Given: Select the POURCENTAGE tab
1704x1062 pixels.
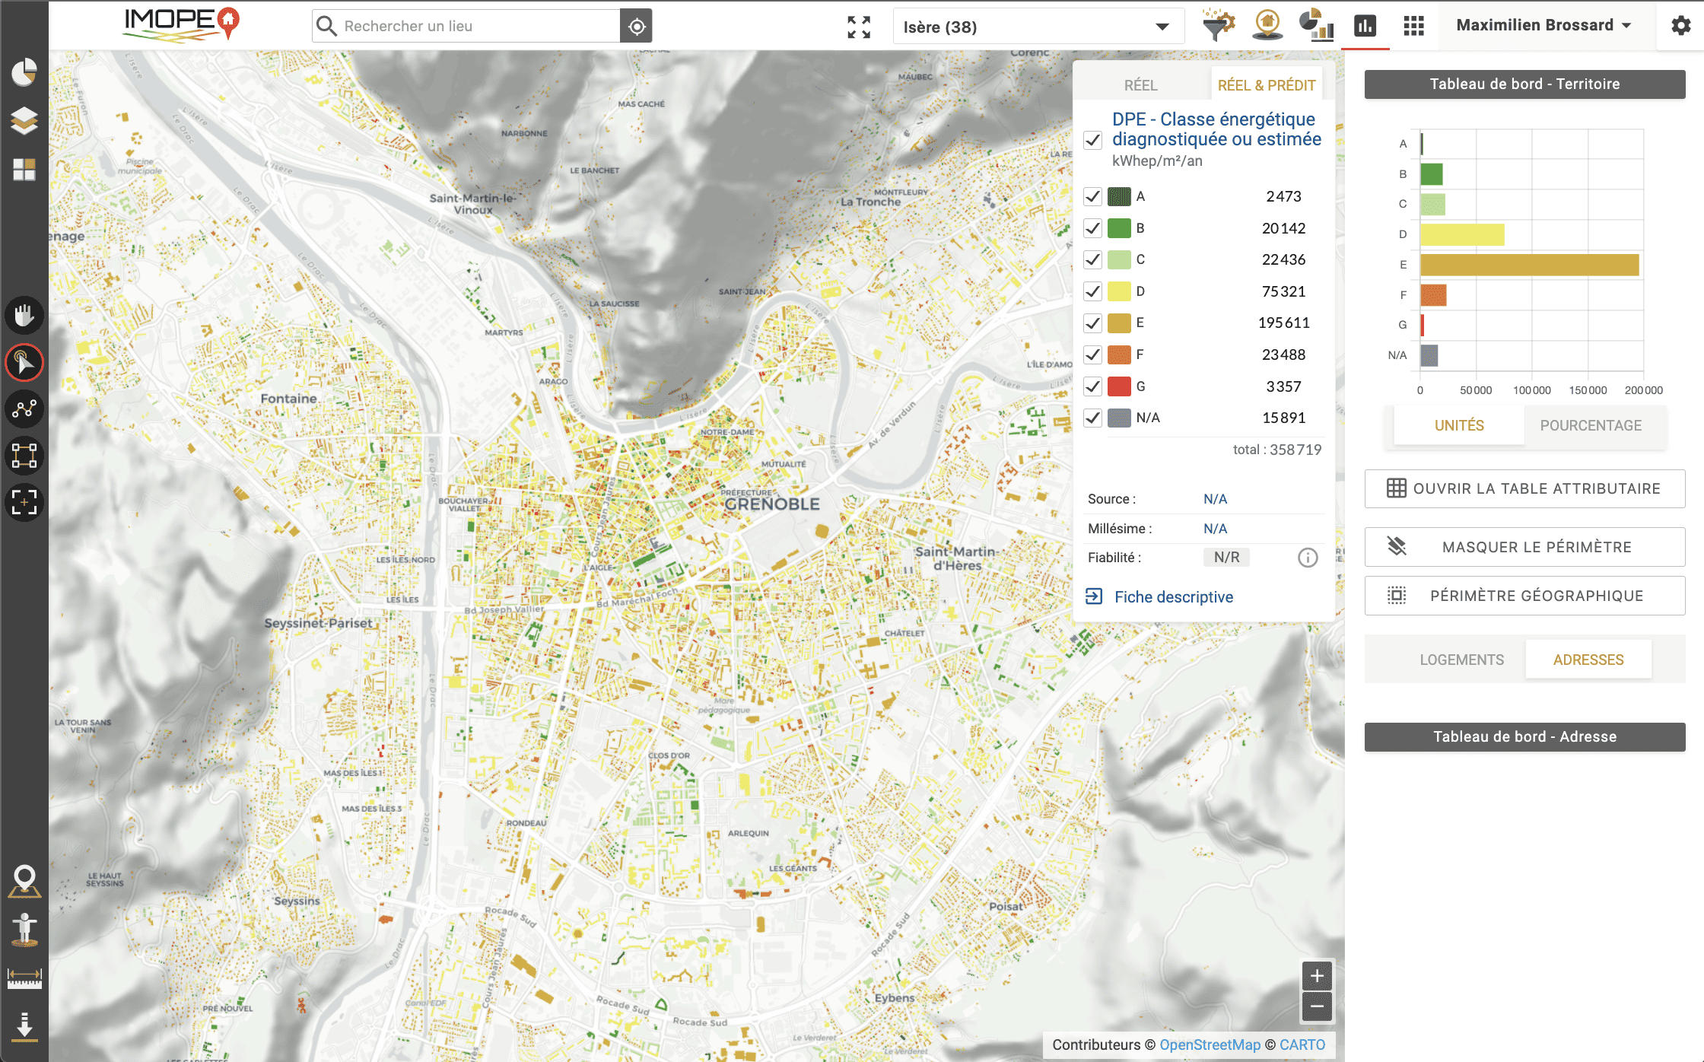Looking at the screenshot, I should (1591, 425).
